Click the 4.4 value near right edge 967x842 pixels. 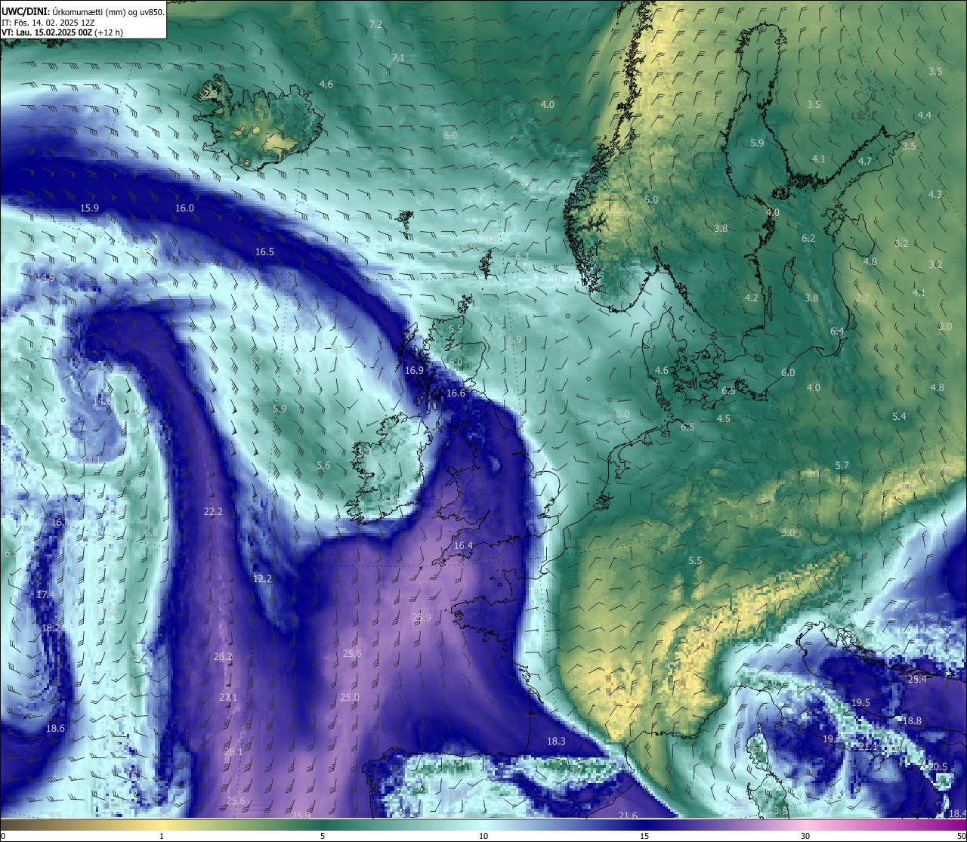[x=924, y=115]
